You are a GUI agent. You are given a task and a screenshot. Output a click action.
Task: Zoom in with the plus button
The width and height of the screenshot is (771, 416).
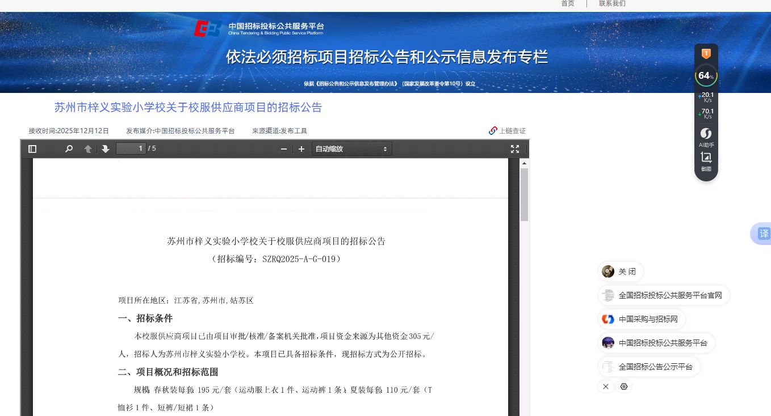point(301,149)
